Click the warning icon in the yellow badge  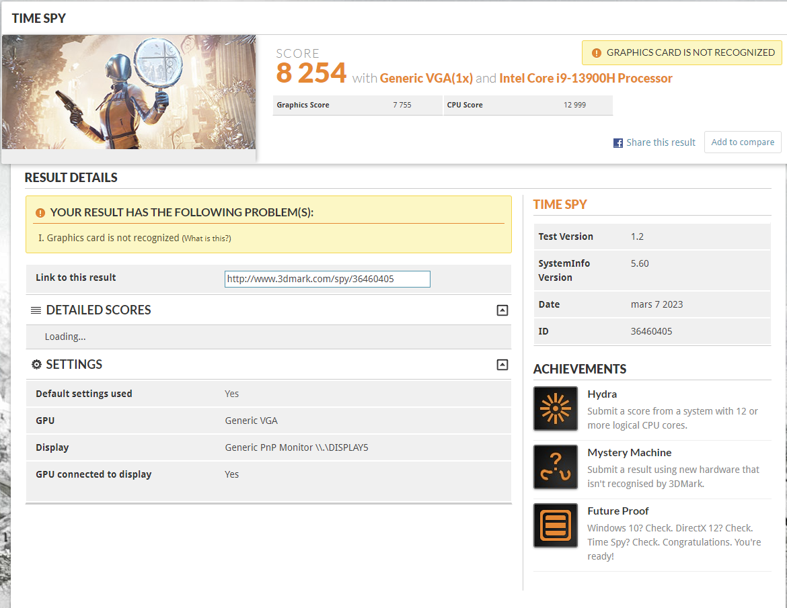pyautogui.click(x=596, y=52)
